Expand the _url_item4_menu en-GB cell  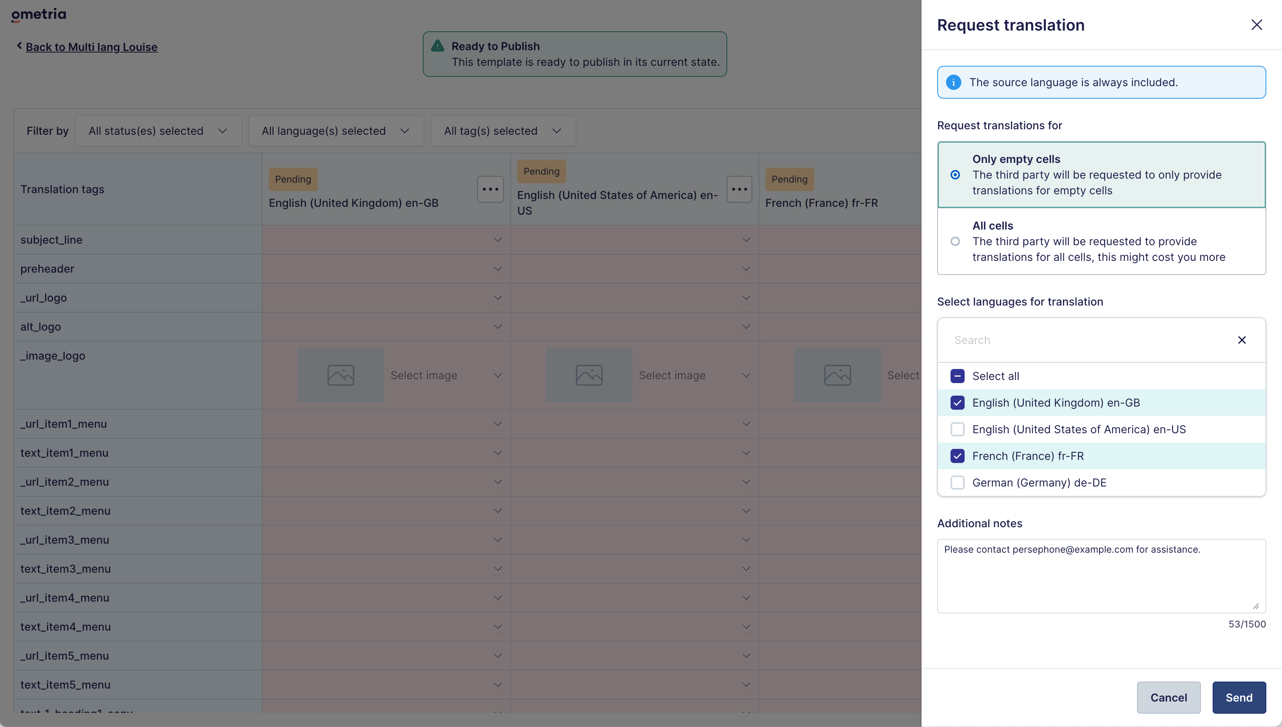pos(498,598)
